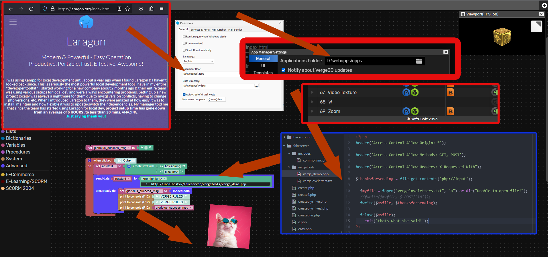The width and height of the screenshot is (548, 257).
Task: Open settings gear on when clicked block
Action: pos(89,161)
